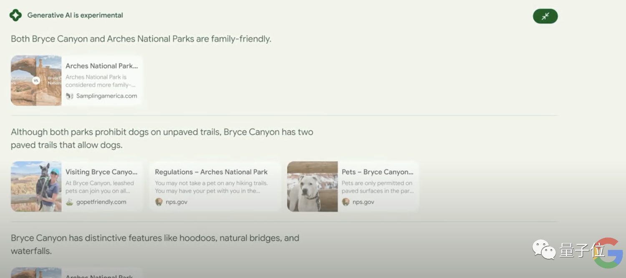Open the Visiting Bryce Canyon article title
The height and width of the screenshot is (278, 626).
(101, 172)
